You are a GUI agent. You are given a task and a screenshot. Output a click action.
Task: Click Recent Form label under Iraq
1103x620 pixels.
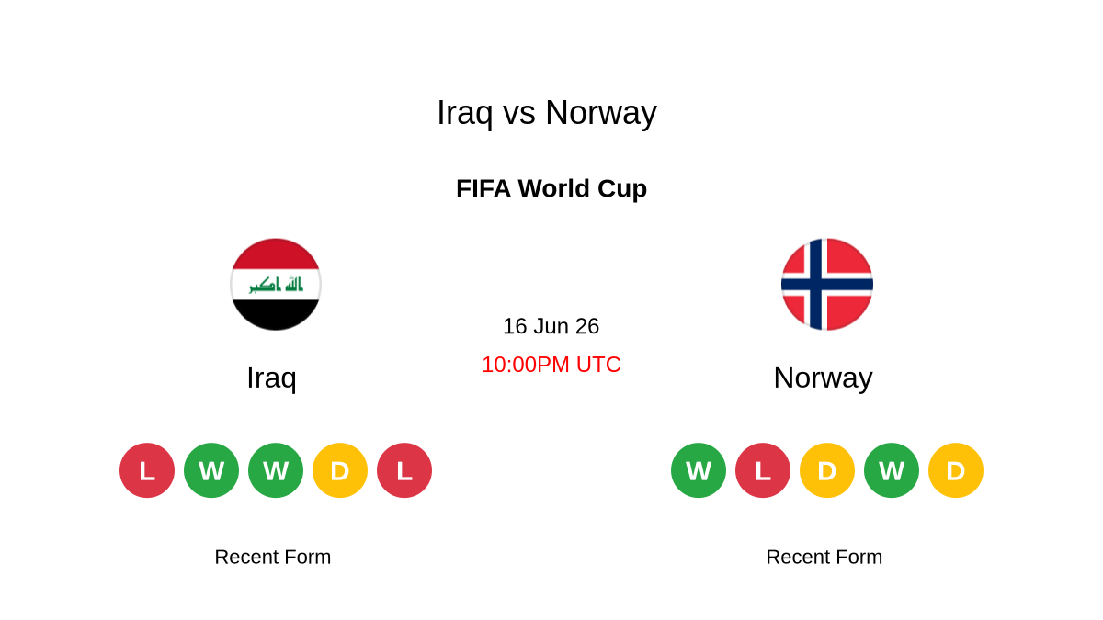pyautogui.click(x=273, y=557)
